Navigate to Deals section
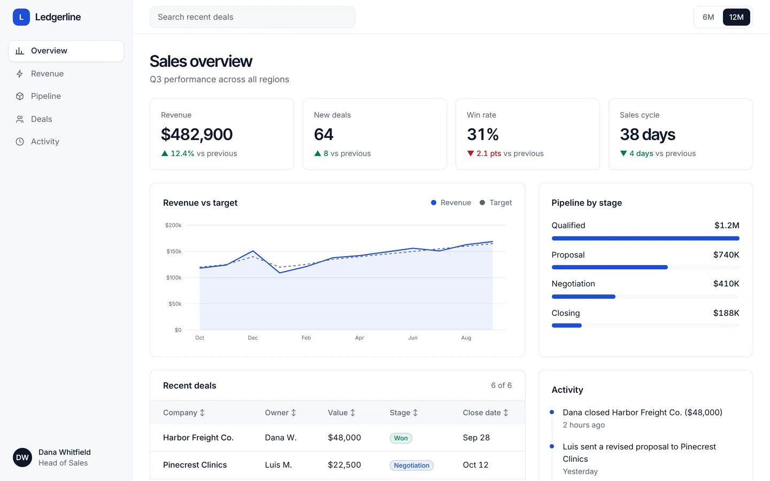The height and width of the screenshot is (481, 770). pyautogui.click(x=66, y=119)
